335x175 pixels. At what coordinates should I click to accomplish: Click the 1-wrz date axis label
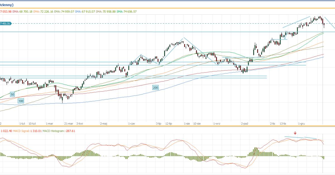coord(216,123)
